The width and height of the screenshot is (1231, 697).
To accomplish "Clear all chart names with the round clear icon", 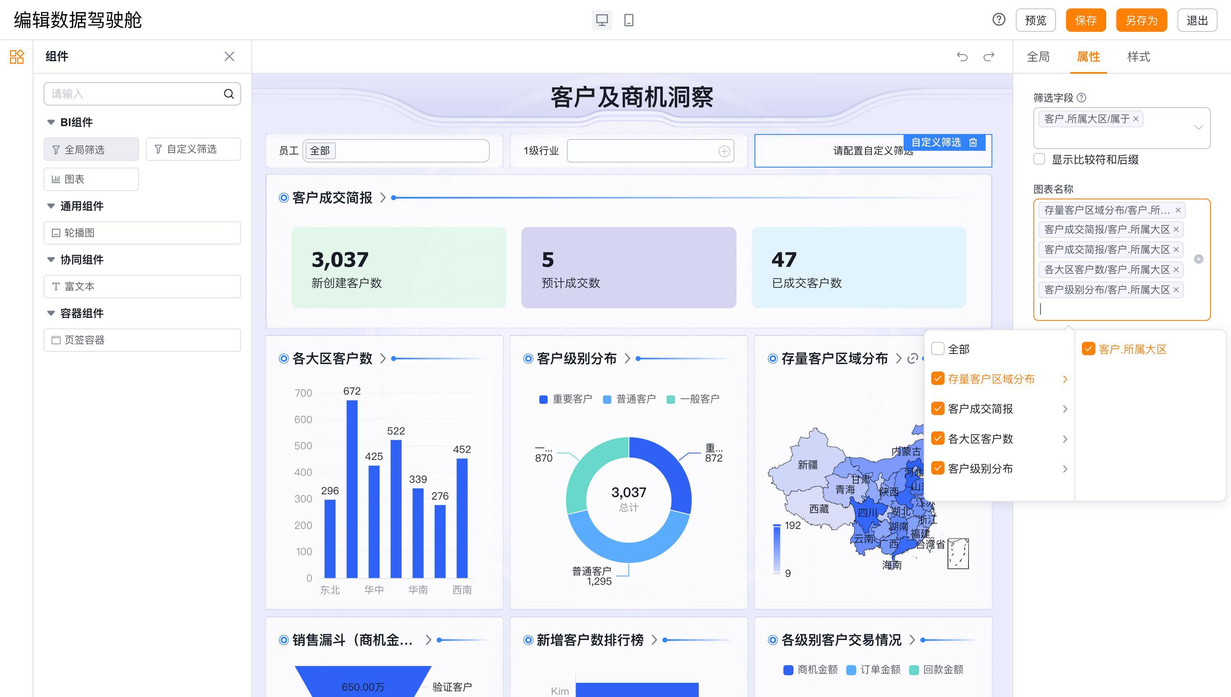I will [1198, 259].
